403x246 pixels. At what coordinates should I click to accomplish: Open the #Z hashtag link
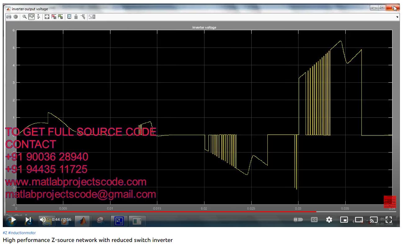[x=5, y=233]
